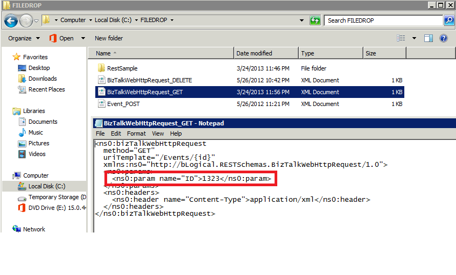Open the Organize menu
This screenshot has height=275, width=456.
coord(24,38)
